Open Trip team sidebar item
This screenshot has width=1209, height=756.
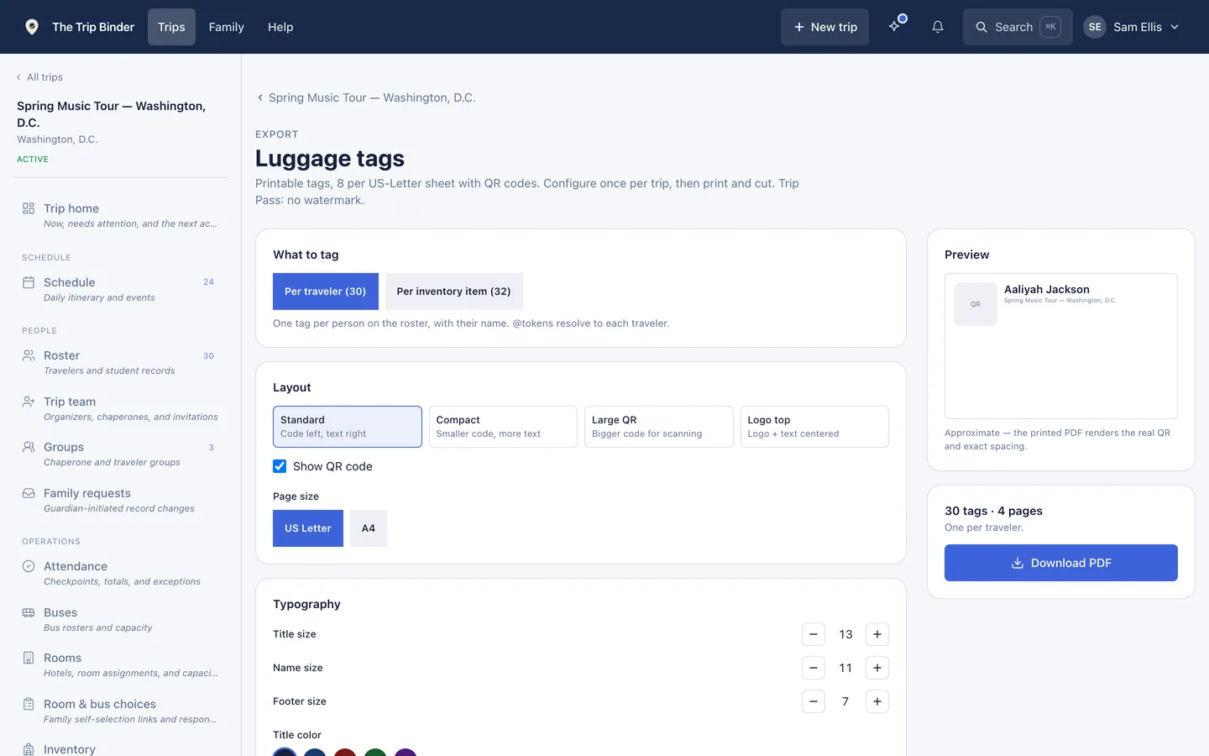pyautogui.click(x=121, y=408)
